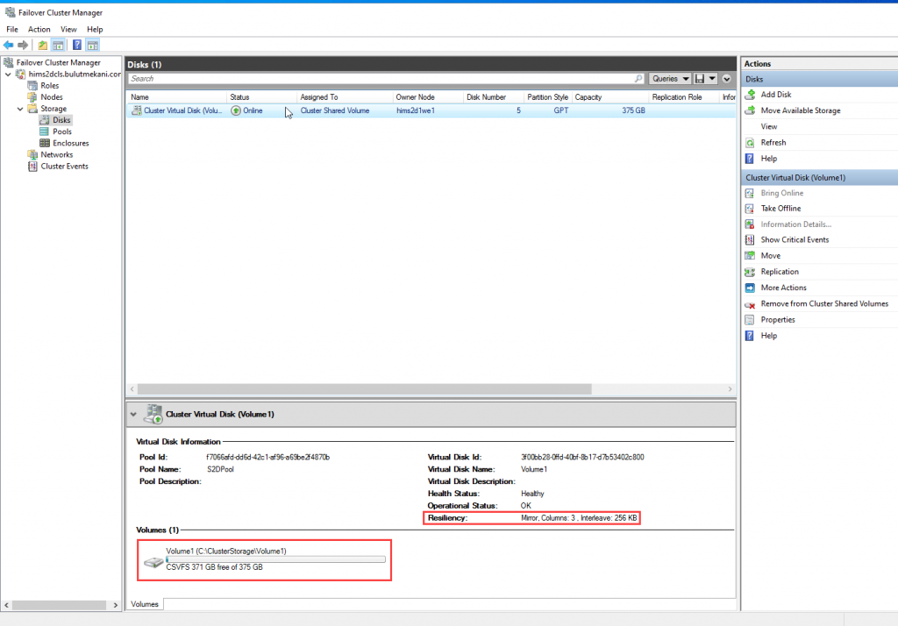Click the Volume1 drive icon
898x626 pixels.
point(153,562)
